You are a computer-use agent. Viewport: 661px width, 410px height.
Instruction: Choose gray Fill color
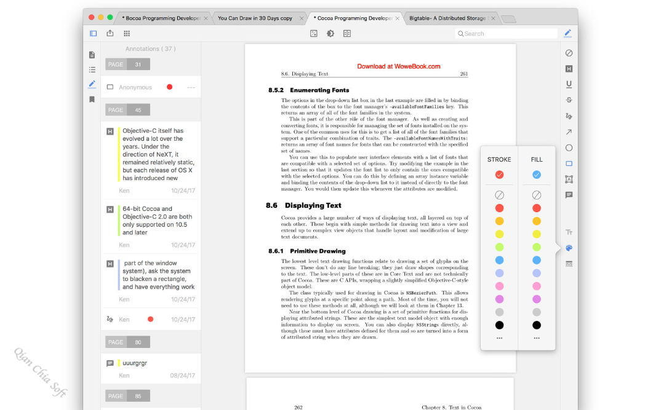(x=536, y=312)
